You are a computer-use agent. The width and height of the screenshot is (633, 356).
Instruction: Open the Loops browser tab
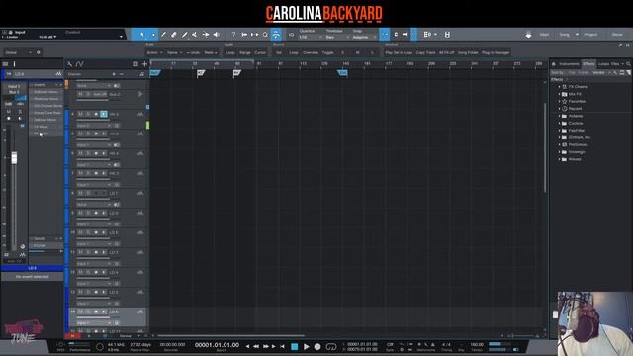pos(603,64)
